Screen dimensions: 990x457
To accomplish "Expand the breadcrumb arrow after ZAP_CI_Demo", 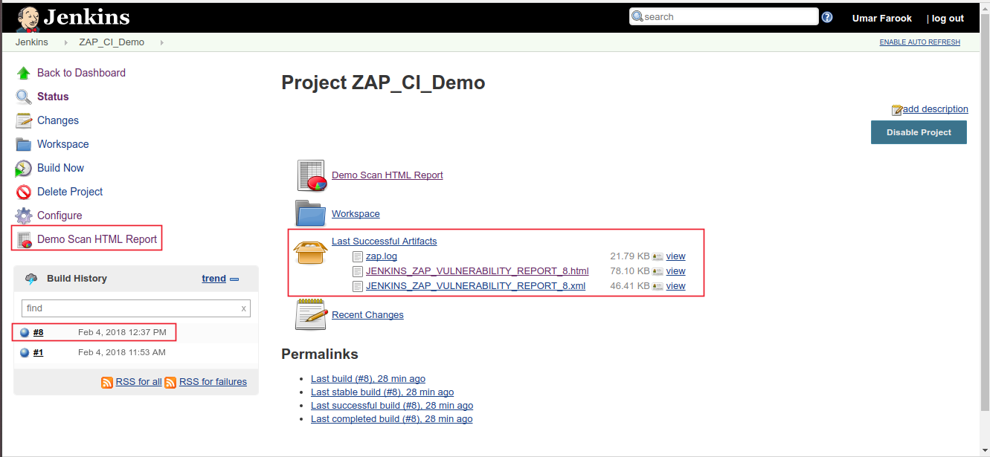I will pos(161,42).
